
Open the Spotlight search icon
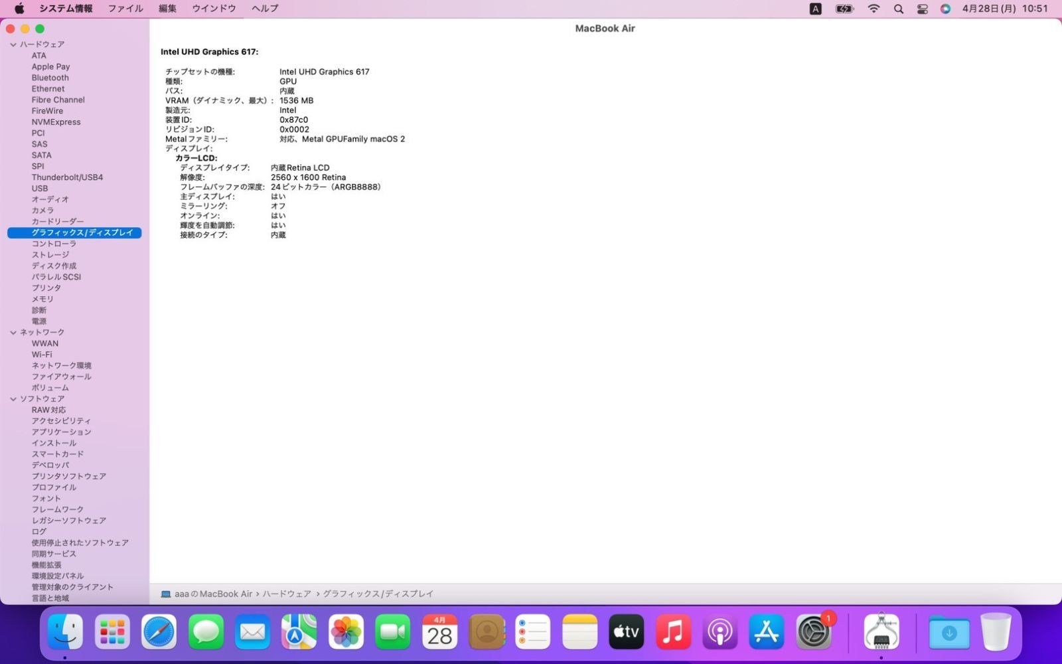click(899, 9)
